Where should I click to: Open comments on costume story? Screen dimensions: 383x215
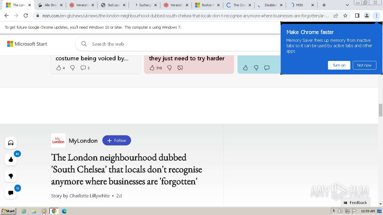(85, 68)
